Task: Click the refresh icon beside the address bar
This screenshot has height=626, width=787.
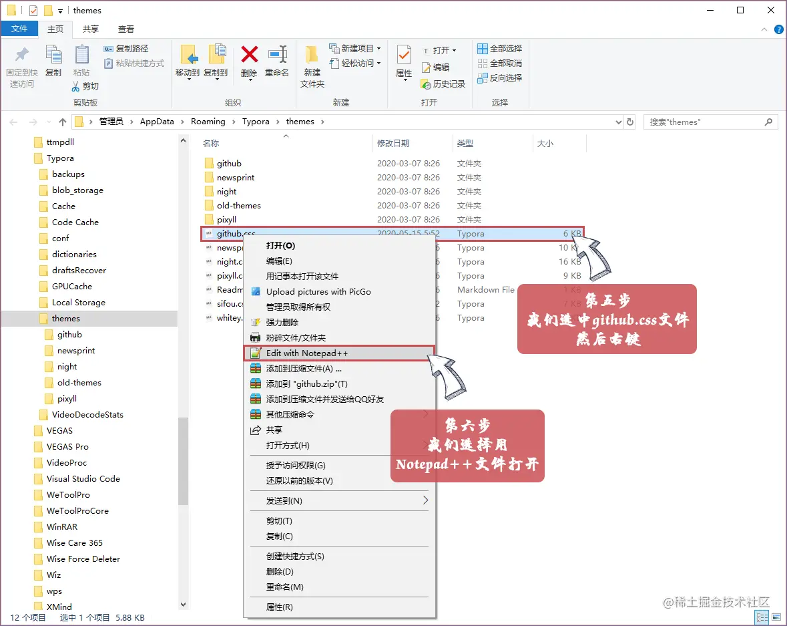Action: click(628, 122)
